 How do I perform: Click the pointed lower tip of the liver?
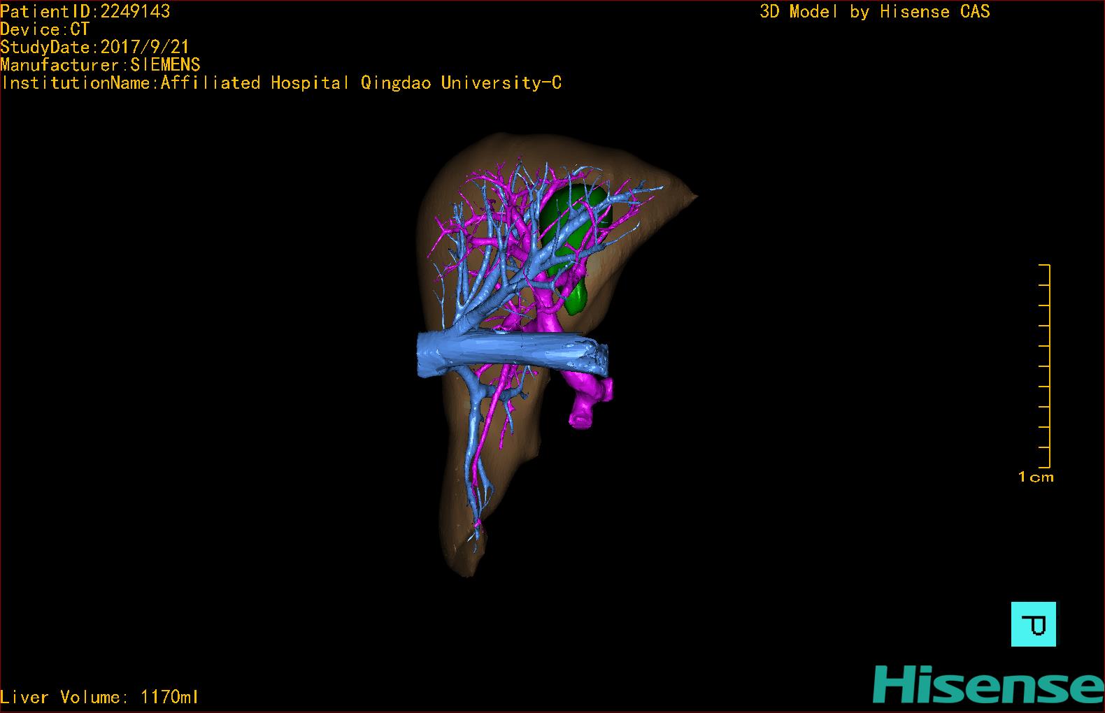(x=464, y=566)
